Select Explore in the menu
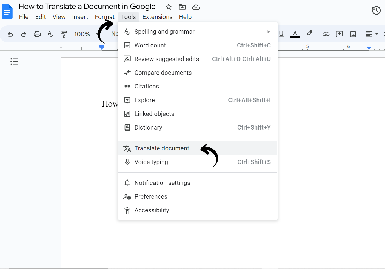 tap(198, 100)
